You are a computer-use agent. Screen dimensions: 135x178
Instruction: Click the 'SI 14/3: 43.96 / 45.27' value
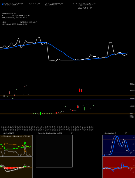21,16
